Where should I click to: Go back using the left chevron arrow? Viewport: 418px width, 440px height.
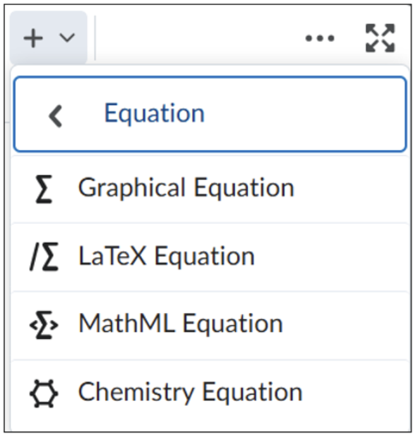(x=55, y=116)
